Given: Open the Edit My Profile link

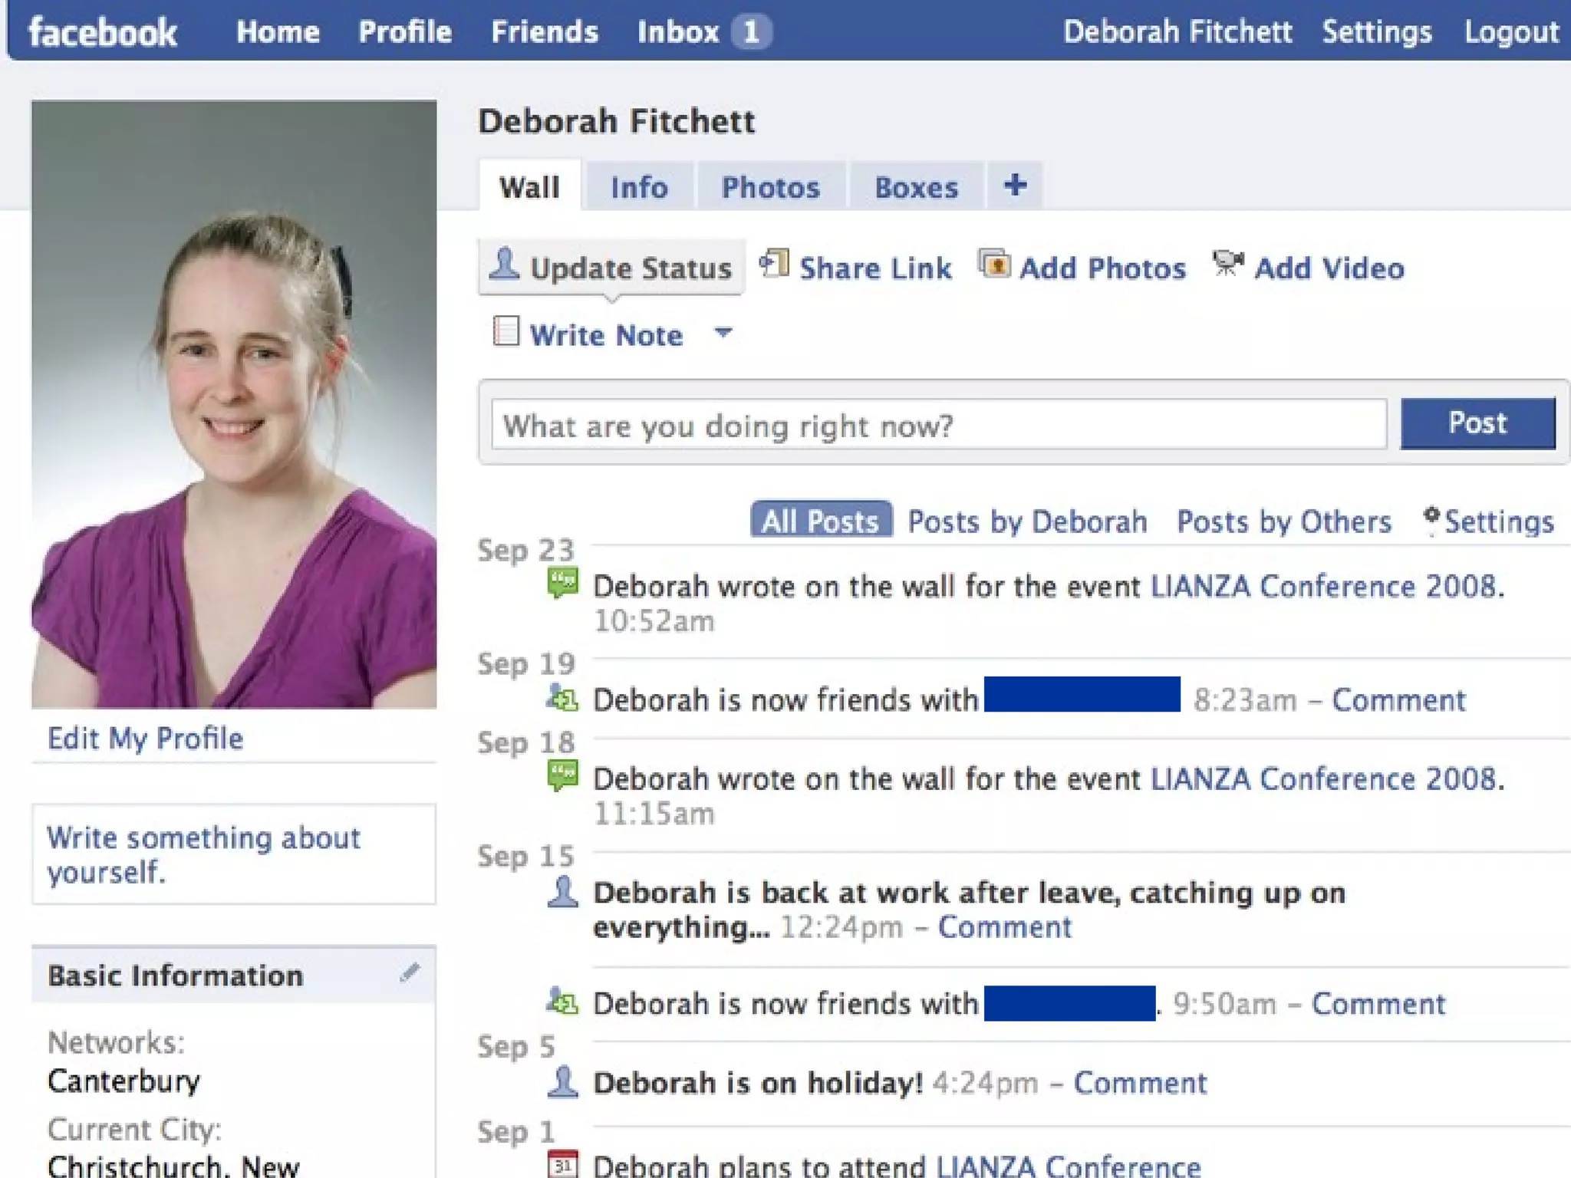Looking at the screenshot, I should (x=145, y=738).
